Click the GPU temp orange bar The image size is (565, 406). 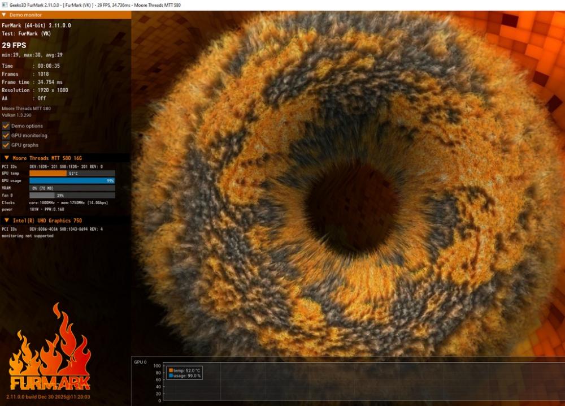coord(48,174)
